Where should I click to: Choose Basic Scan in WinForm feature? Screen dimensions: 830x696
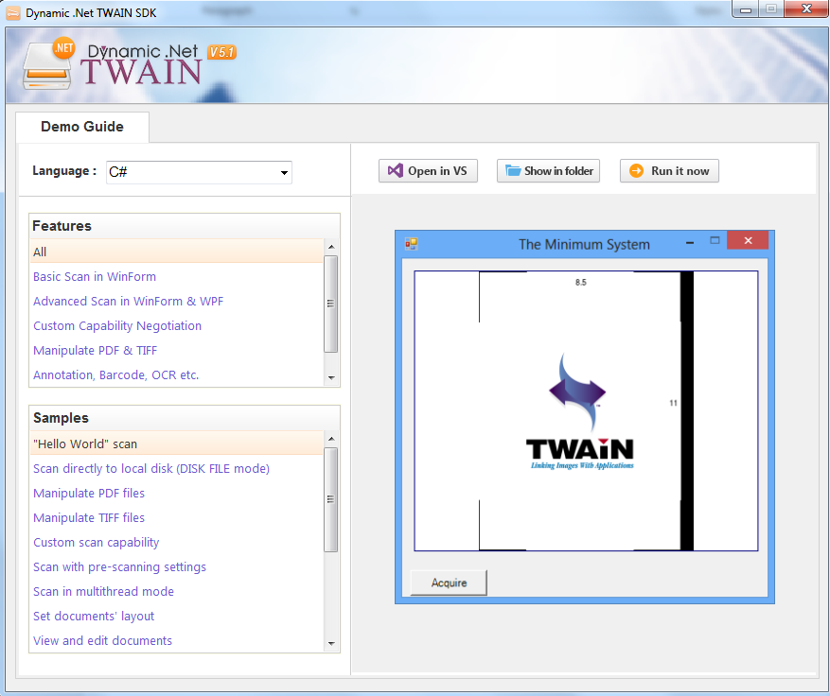[x=95, y=276]
